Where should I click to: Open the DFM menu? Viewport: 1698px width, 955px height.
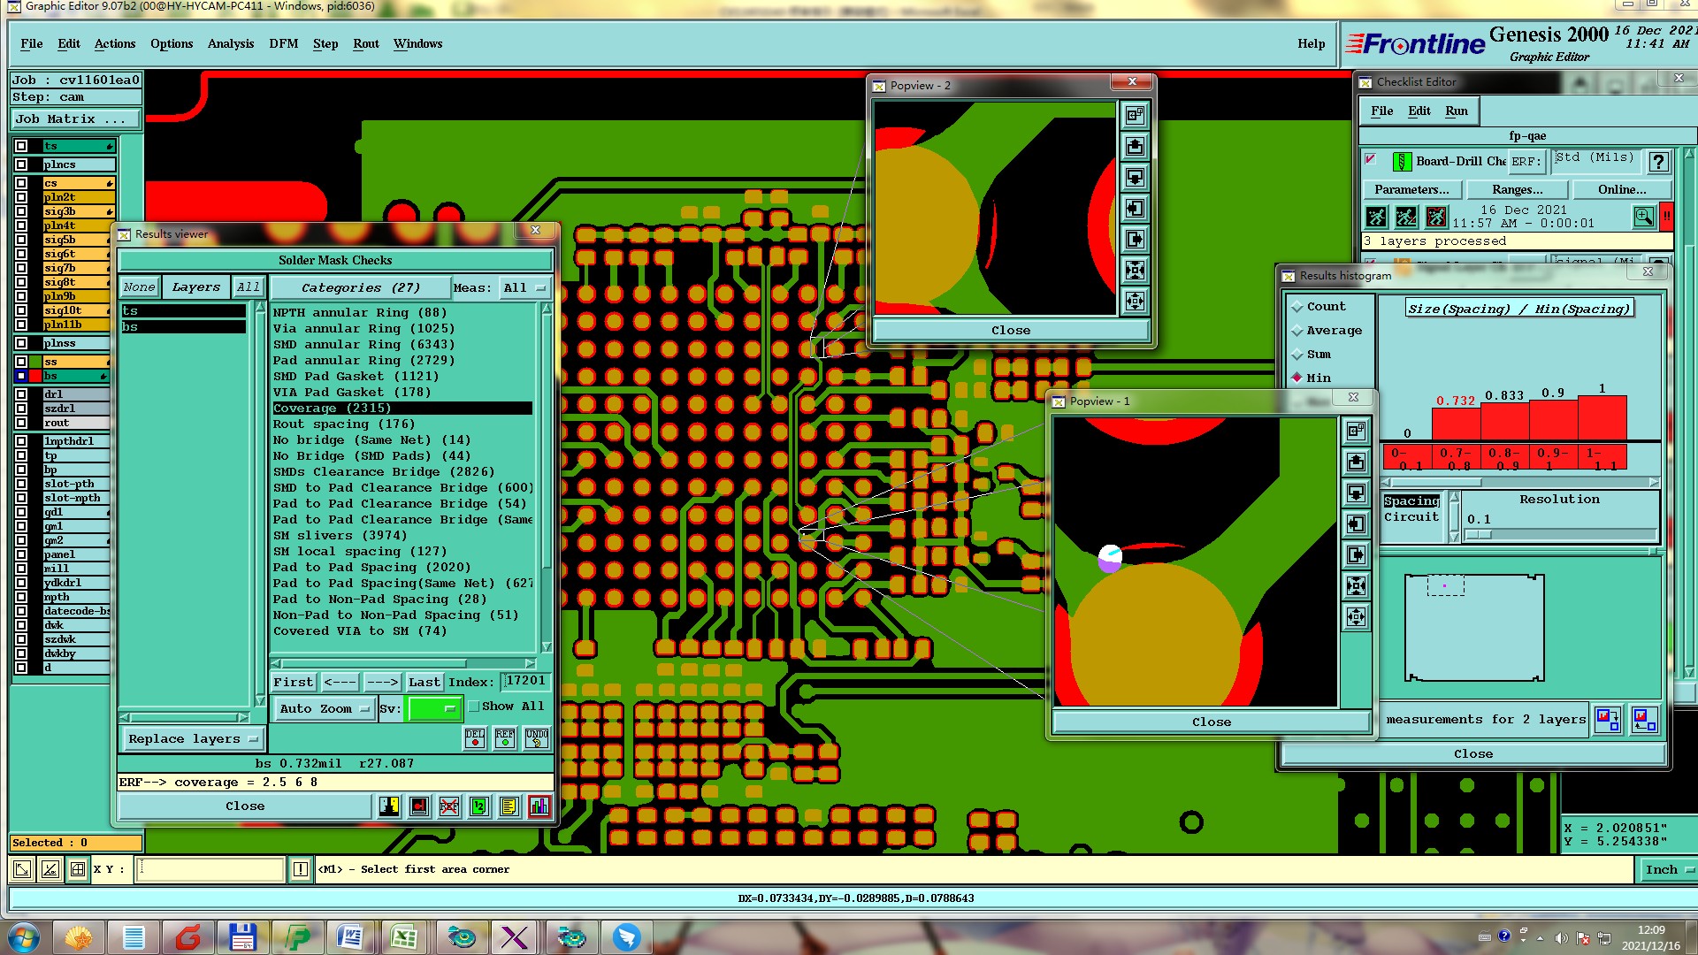(283, 43)
